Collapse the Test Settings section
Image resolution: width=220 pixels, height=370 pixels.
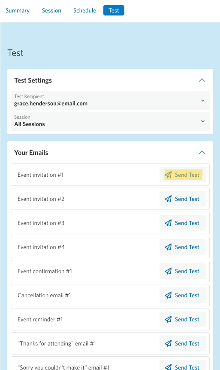[x=202, y=80]
